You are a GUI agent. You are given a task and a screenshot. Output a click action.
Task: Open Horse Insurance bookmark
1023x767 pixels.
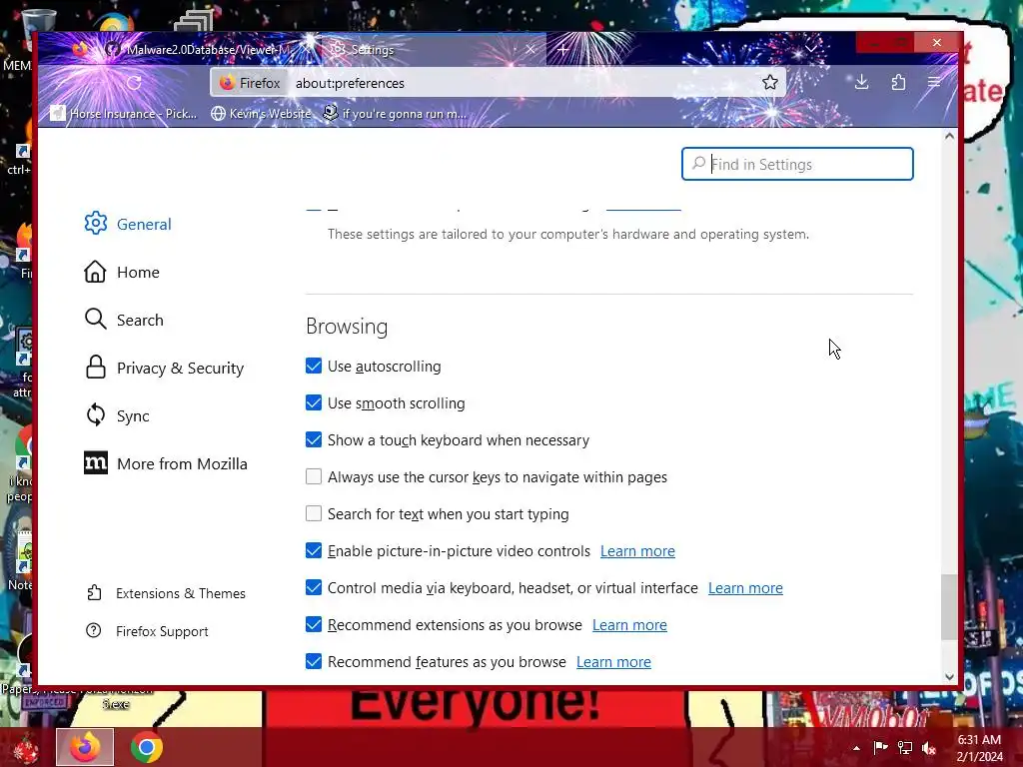tap(124, 114)
